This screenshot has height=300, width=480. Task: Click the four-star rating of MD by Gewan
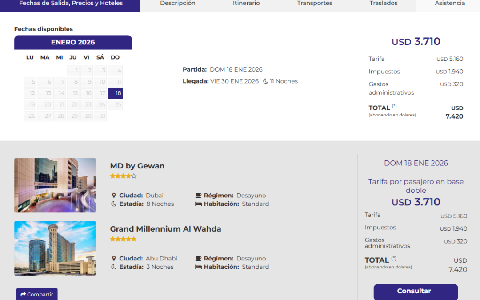[123, 176]
